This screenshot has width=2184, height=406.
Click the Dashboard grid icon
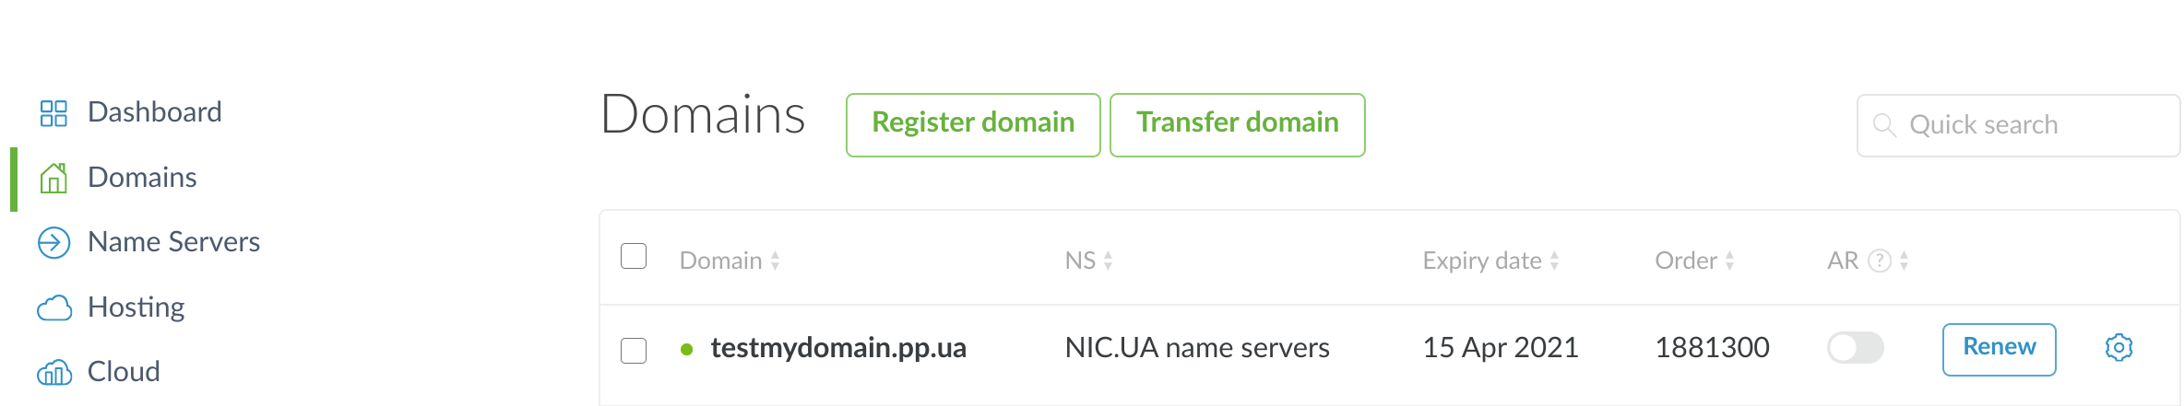coord(53,113)
